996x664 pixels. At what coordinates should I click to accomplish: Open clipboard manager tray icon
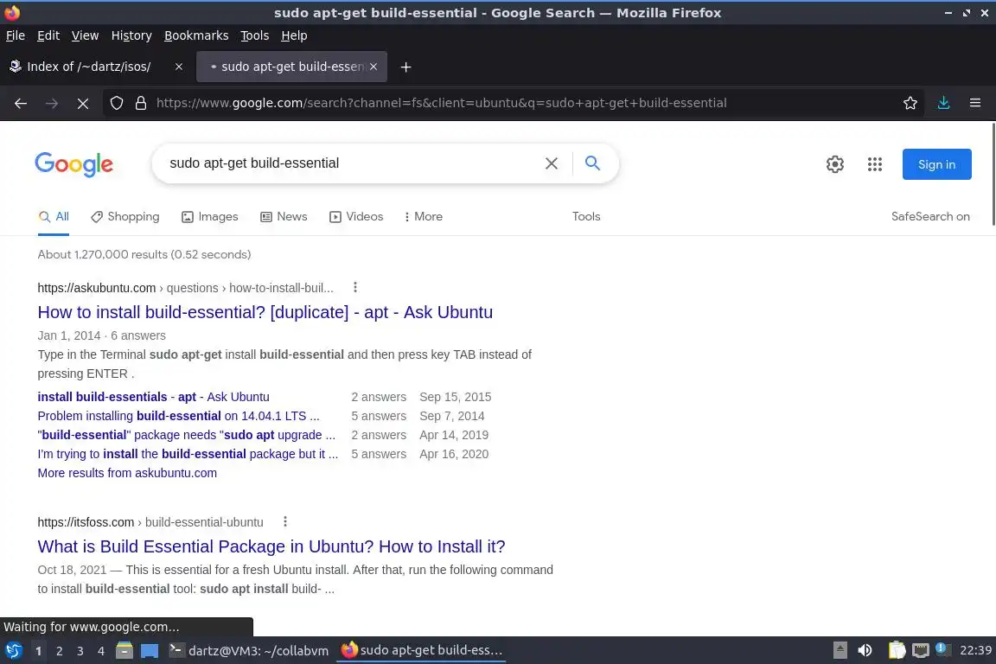coord(897,651)
